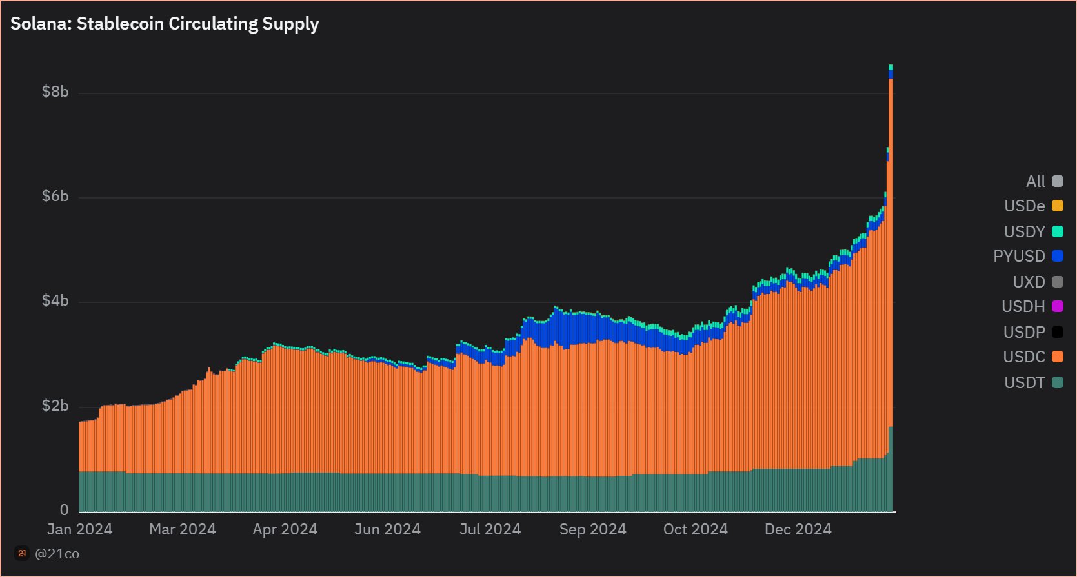Click the $8b y-axis label

click(55, 92)
